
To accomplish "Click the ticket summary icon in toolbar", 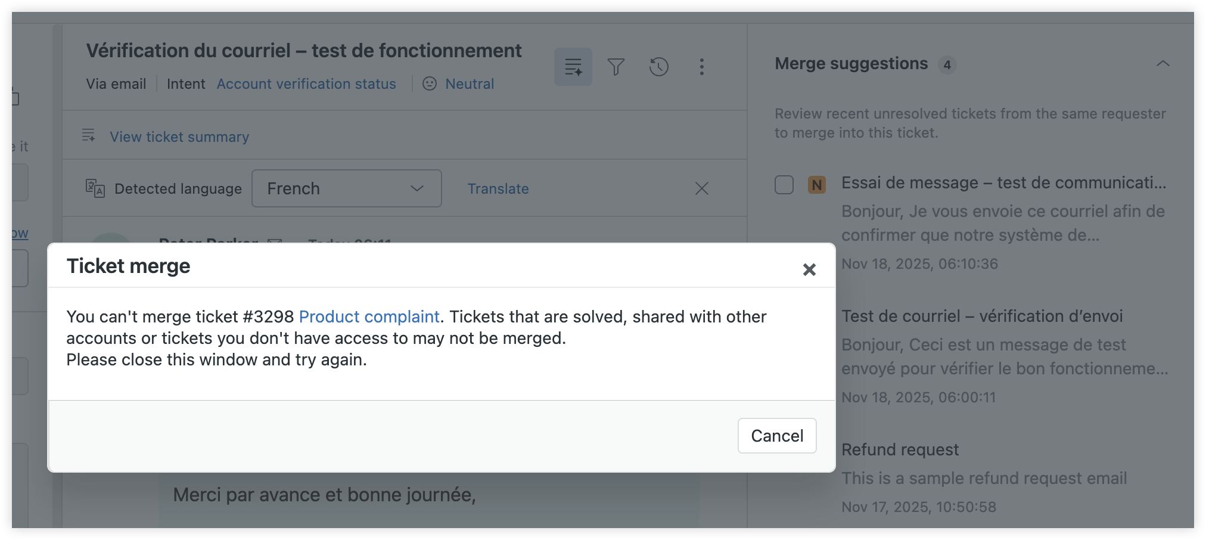I will [x=573, y=67].
